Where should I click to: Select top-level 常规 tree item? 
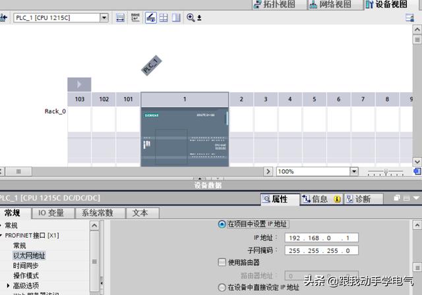(x=11, y=225)
